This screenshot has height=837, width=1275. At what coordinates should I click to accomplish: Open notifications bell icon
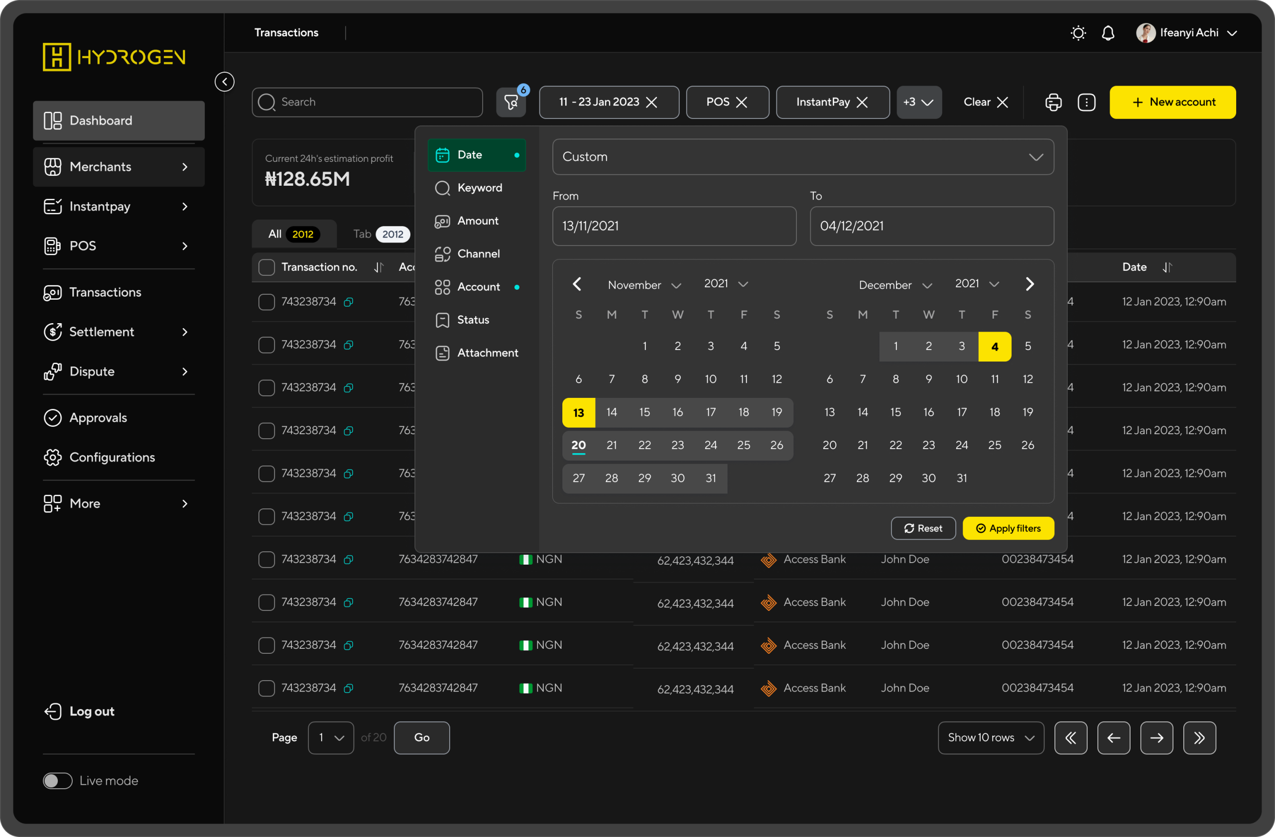click(x=1107, y=33)
